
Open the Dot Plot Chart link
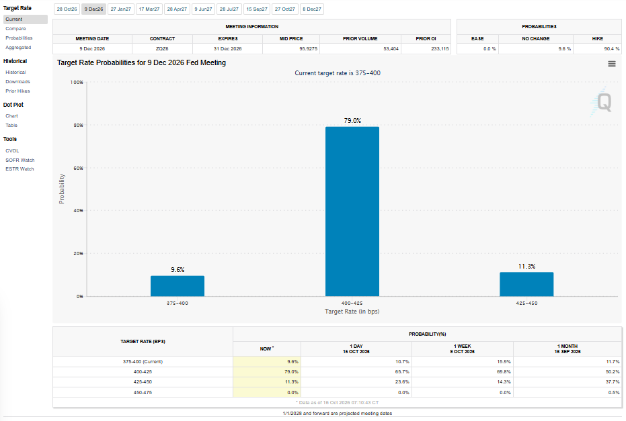[x=11, y=116]
